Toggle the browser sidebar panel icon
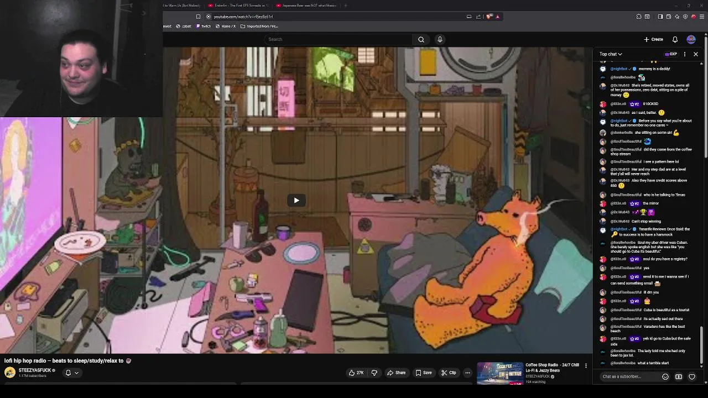This screenshot has width=708, height=398. (660, 17)
